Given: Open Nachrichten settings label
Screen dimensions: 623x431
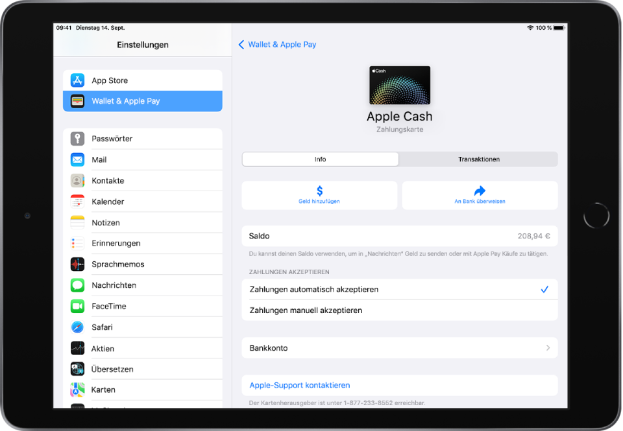Looking at the screenshot, I should pyautogui.click(x=114, y=285).
